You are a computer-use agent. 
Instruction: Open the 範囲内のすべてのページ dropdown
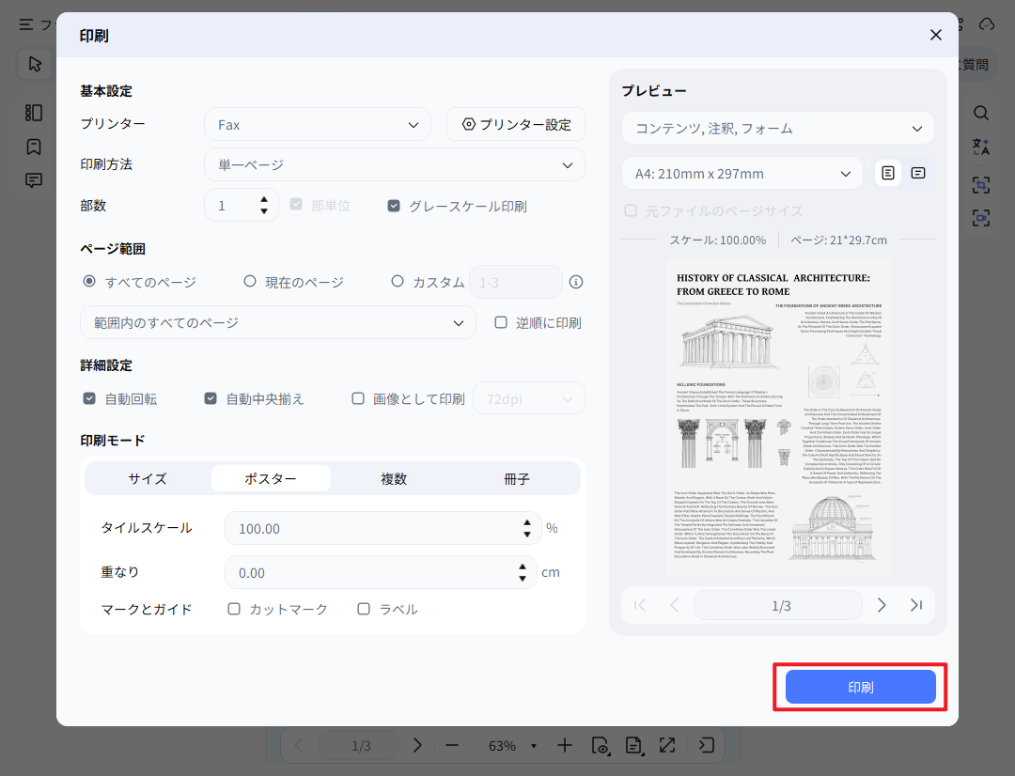[277, 322]
